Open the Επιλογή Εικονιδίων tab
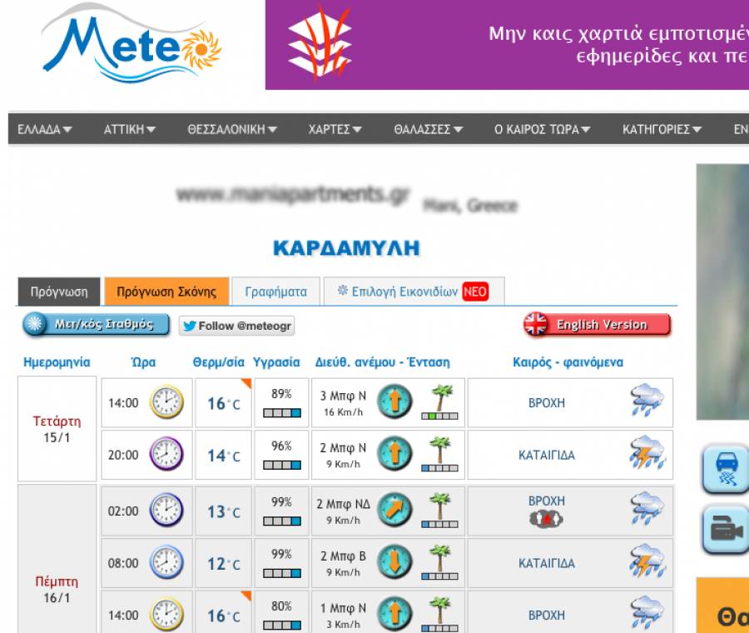Viewport: 749px width, 633px height. (413, 292)
